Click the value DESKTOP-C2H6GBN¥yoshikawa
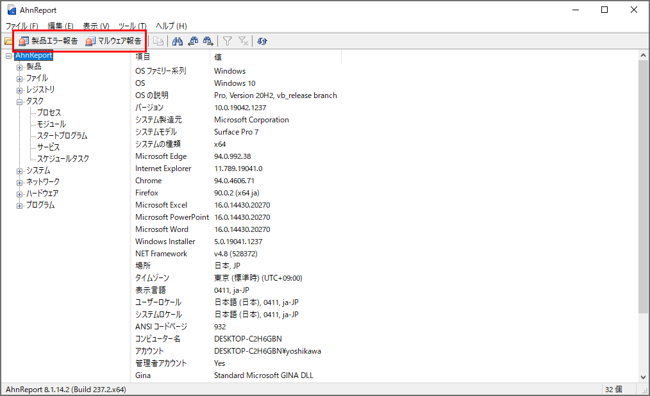 267,351
